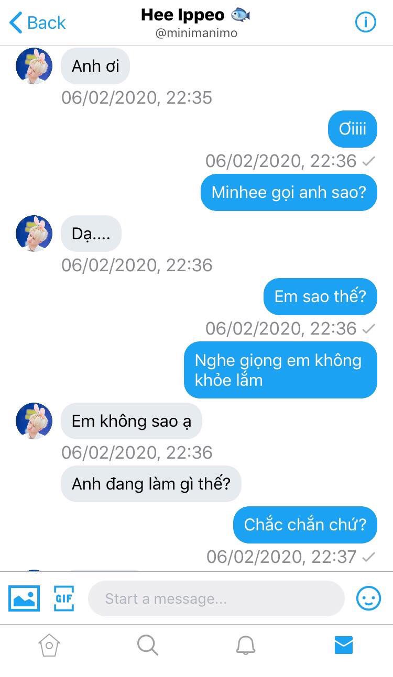
Task: Open the Search tab
Action: (147, 645)
